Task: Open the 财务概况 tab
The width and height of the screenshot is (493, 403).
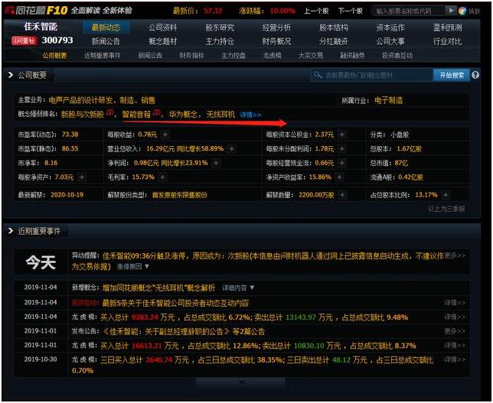Action: (276, 41)
